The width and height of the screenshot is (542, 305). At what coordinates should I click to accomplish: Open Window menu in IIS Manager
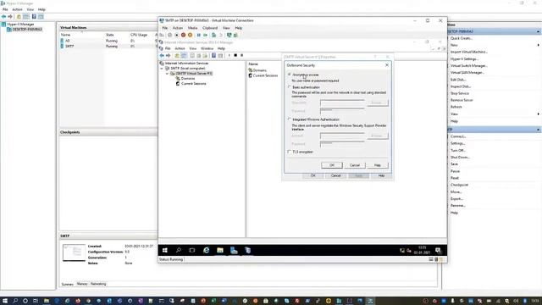coord(207,49)
